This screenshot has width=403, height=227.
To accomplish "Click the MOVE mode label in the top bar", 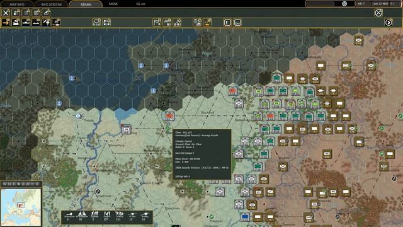I will point(113,4).
